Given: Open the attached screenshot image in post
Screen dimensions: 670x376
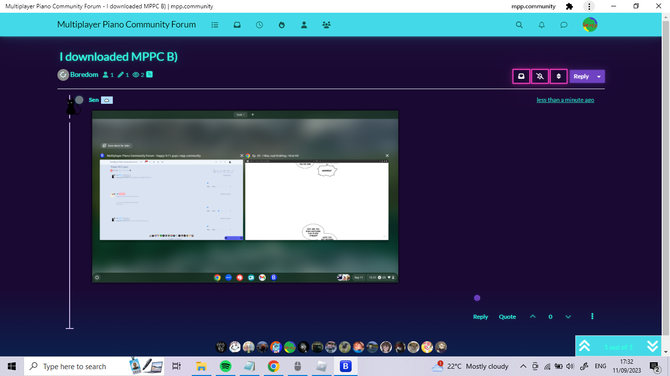Looking at the screenshot, I should click(x=245, y=196).
